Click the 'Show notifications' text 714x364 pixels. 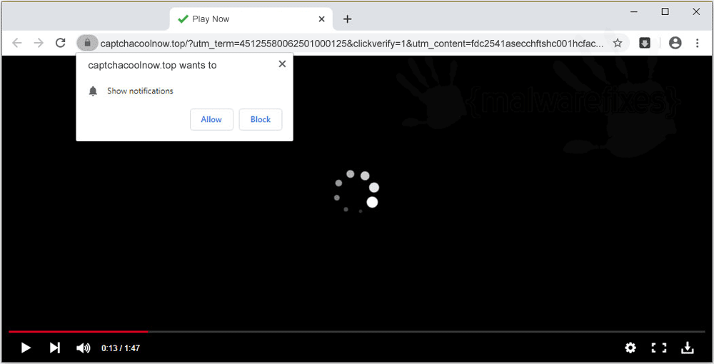[x=140, y=91]
